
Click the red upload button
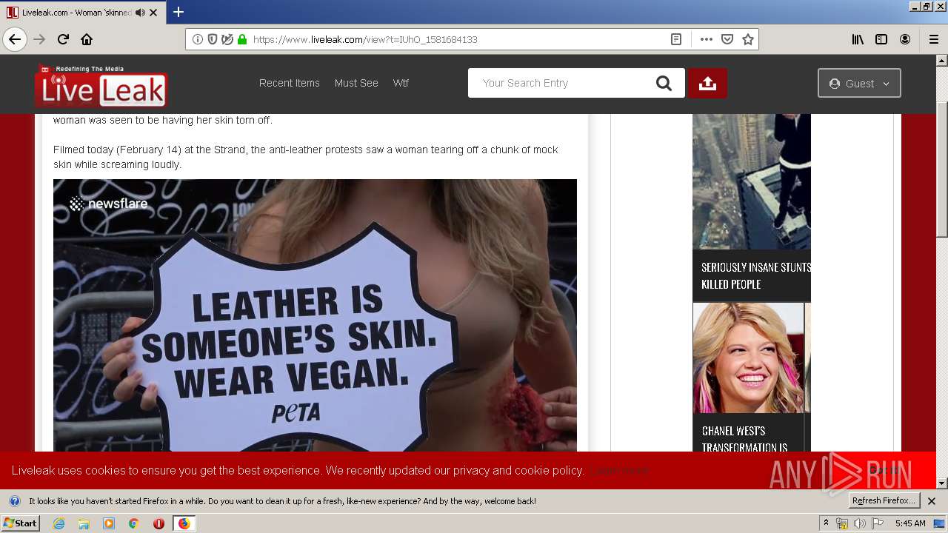[x=707, y=83]
